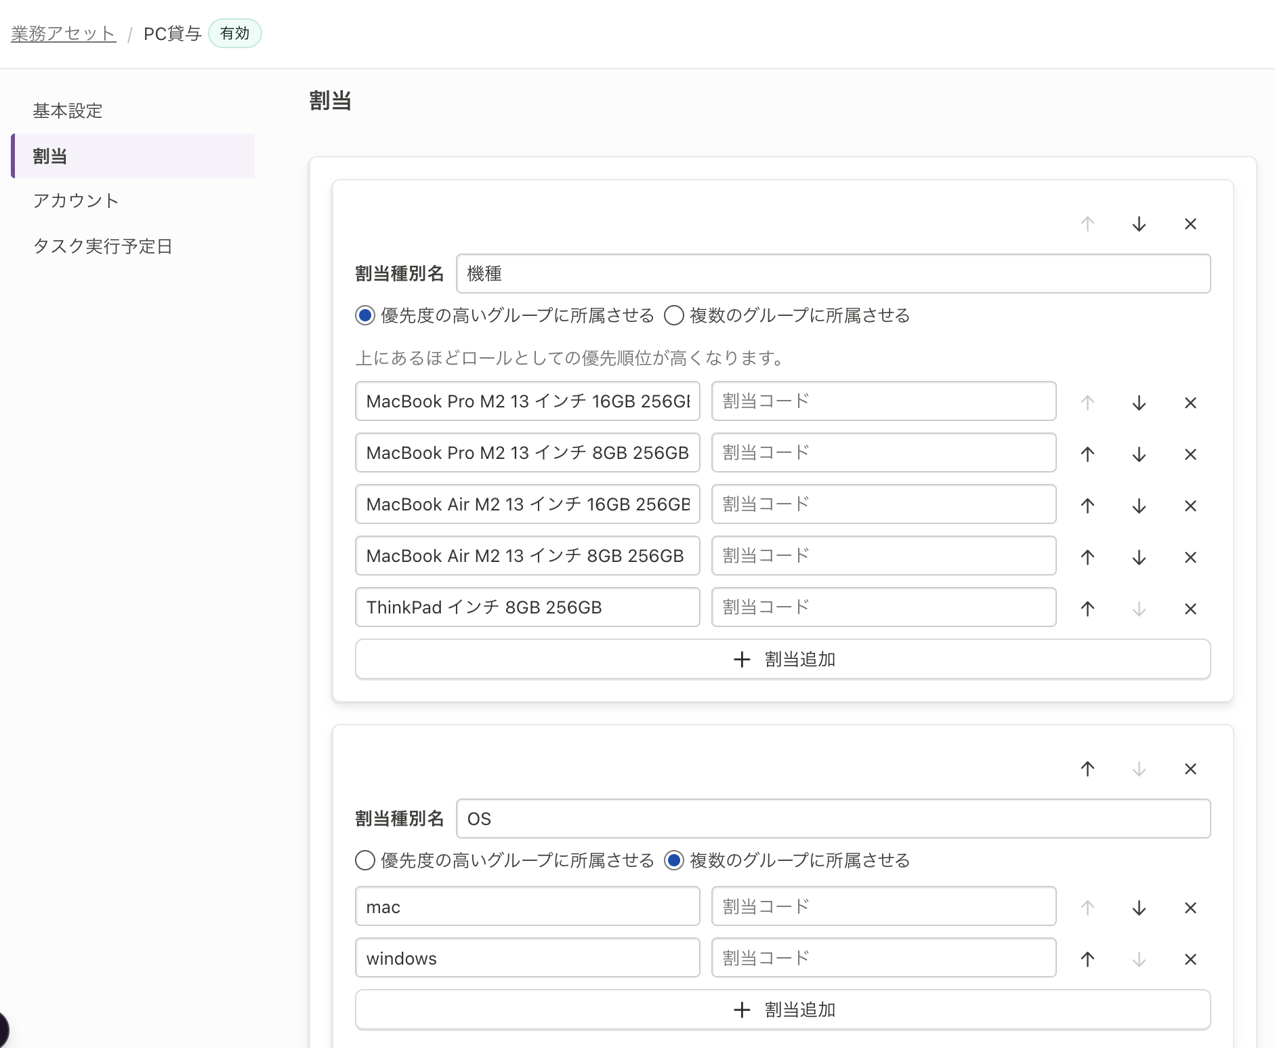Delete the mac allocation row
Image resolution: width=1275 pixels, height=1048 pixels.
[1190, 908]
